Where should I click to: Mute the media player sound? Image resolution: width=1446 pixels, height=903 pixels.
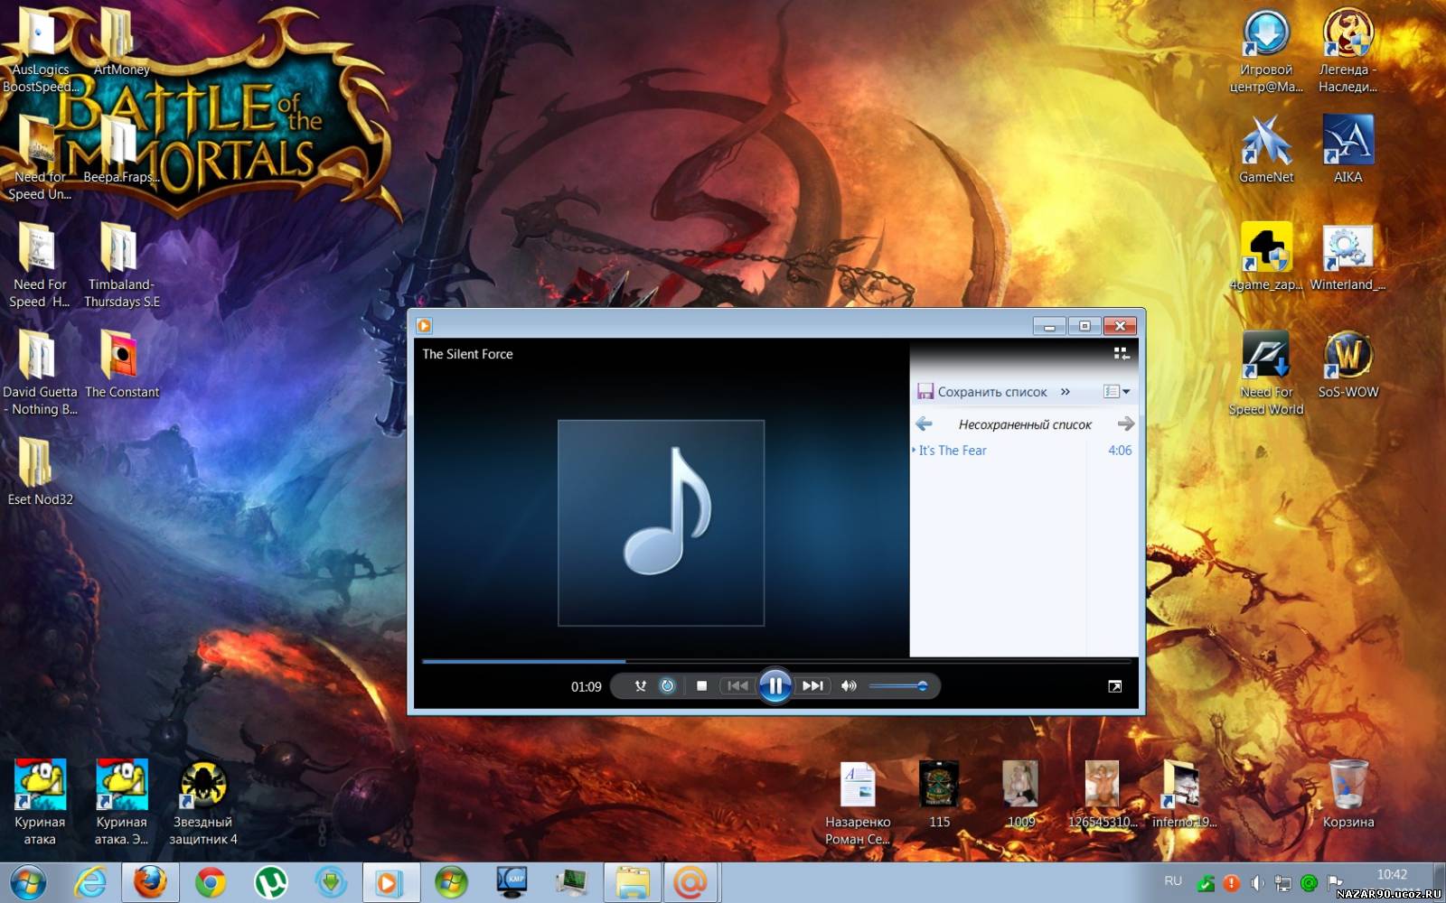pos(849,686)
